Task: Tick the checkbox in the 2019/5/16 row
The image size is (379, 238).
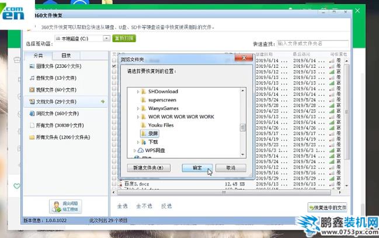Action: (114, 173)
